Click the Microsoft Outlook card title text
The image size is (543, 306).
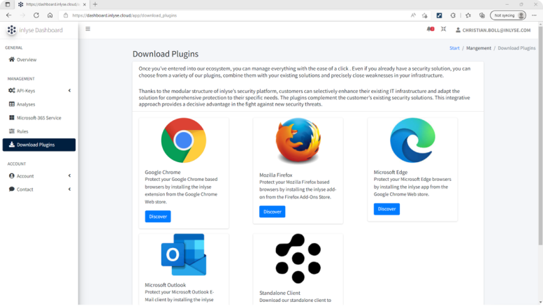pos(165,285)
